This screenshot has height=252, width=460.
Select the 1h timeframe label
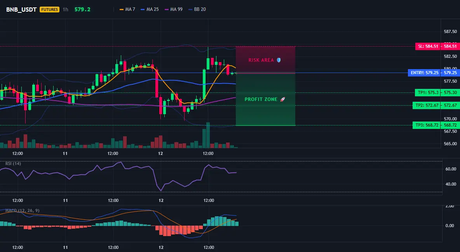pyautogui.click(x=65, y=9)
